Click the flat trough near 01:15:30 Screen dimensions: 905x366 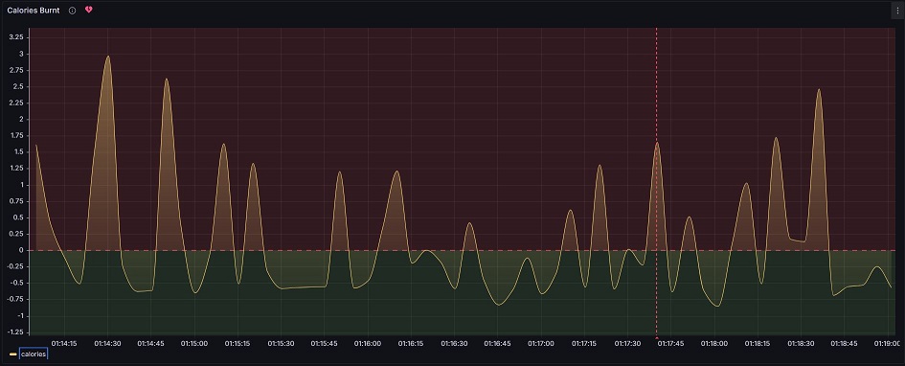300,287
